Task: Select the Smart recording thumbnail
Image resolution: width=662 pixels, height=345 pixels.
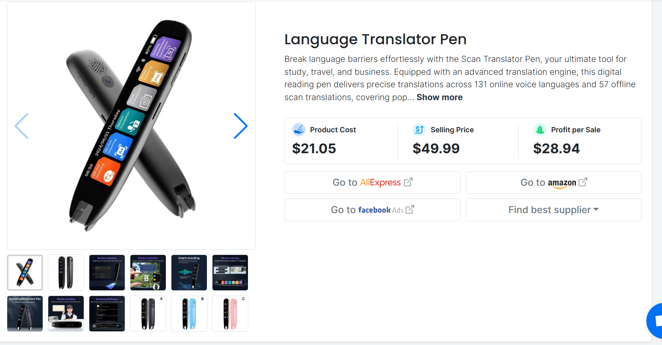Action: pyautogui.click(x=189, y=273)
